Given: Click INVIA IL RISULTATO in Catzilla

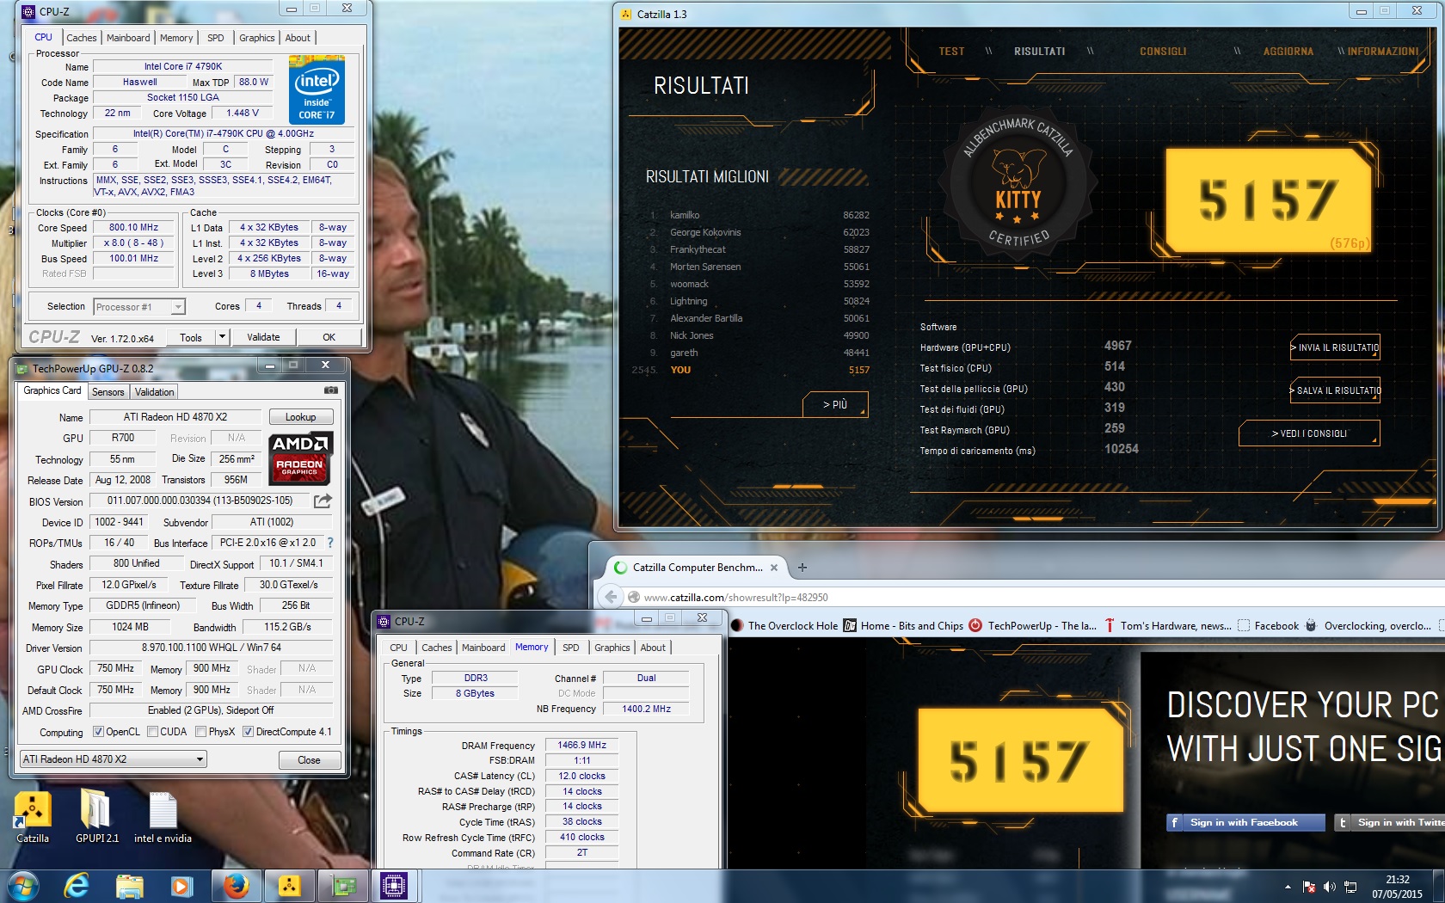Looking at the screenshot, I should tap(1335, 347).
